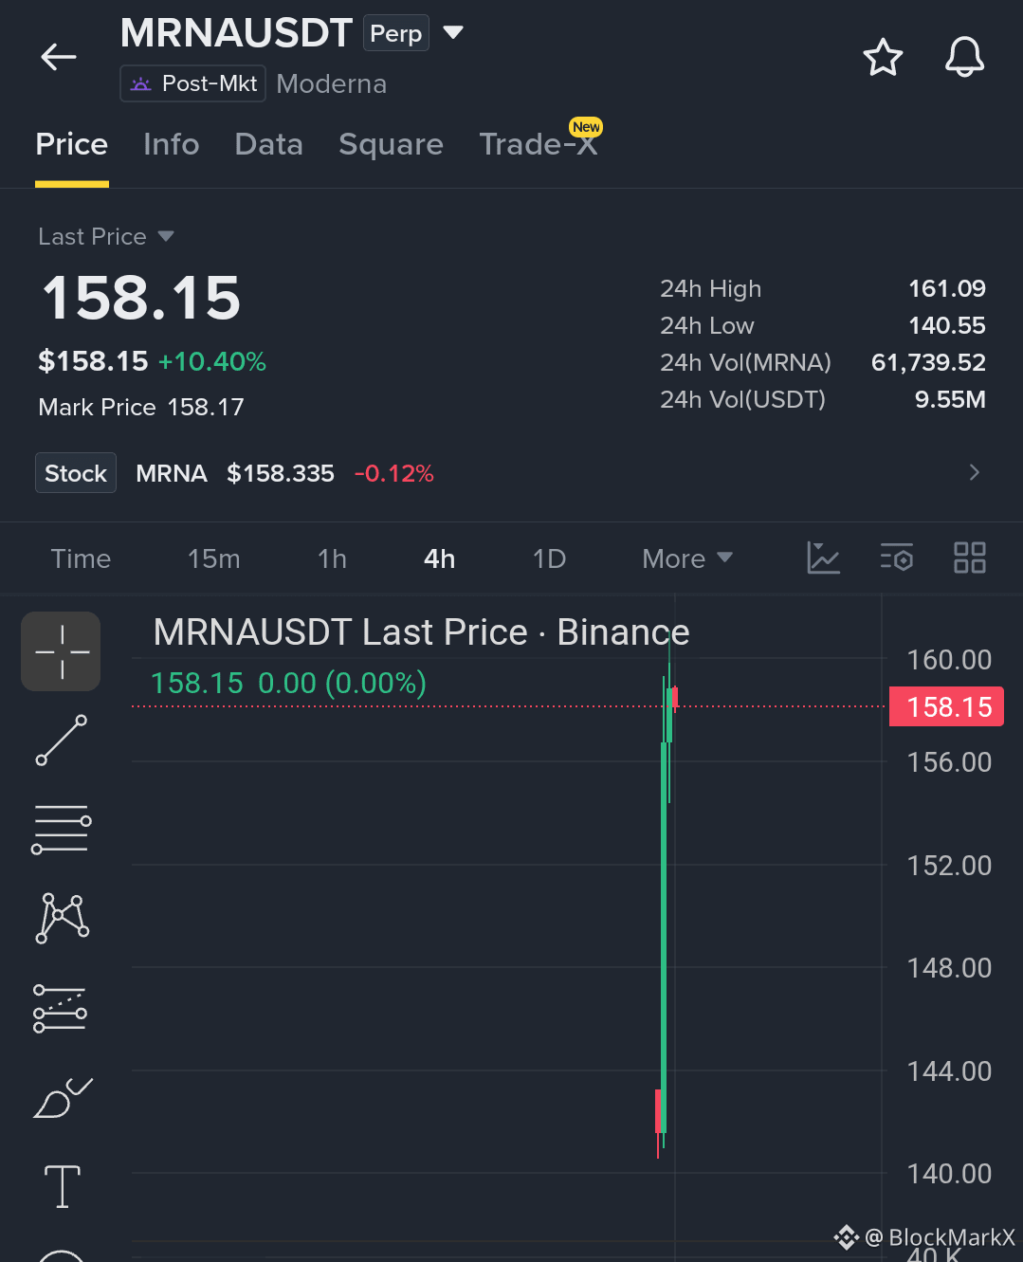Select the crosshair cursor tool

[61, 651]
